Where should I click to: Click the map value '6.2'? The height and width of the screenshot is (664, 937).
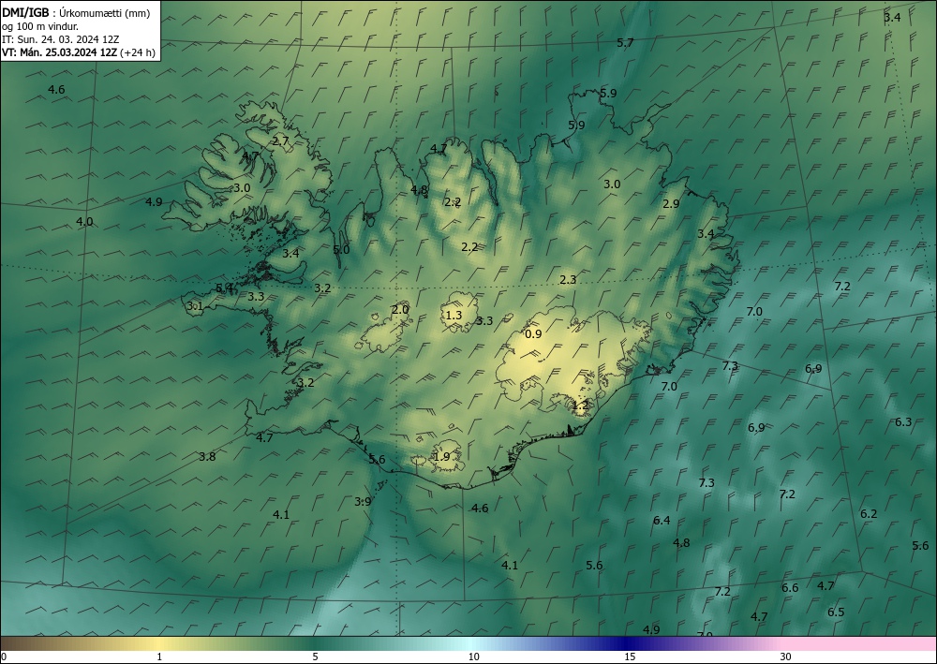pyautogui.click(x=869, y=513)
